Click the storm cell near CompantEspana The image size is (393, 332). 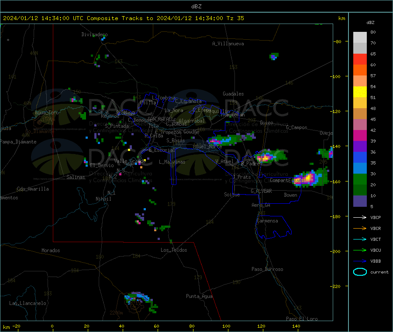tap(311, 178)
